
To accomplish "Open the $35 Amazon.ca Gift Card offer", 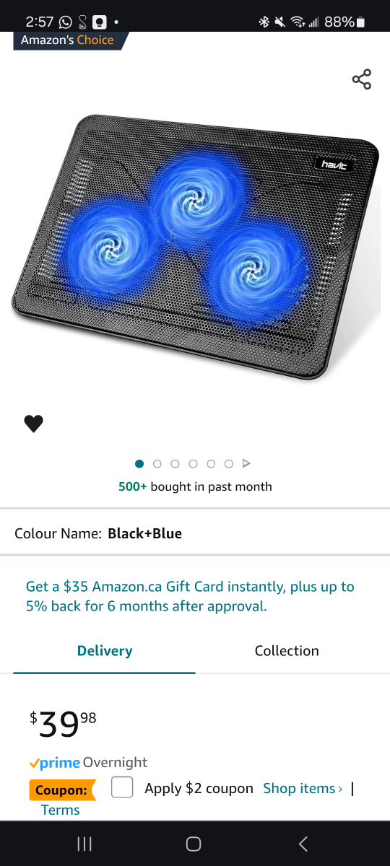I will (191, 596).
